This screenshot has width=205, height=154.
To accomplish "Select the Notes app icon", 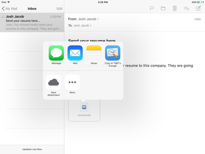I will 94,53.
